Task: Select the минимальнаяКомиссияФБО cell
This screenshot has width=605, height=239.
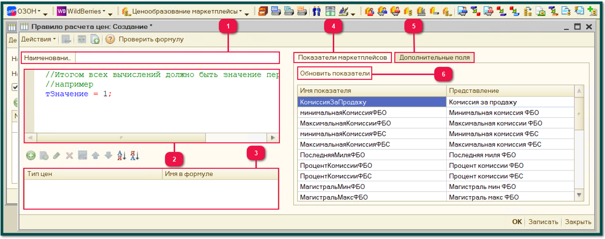Action: click(372, 113)
